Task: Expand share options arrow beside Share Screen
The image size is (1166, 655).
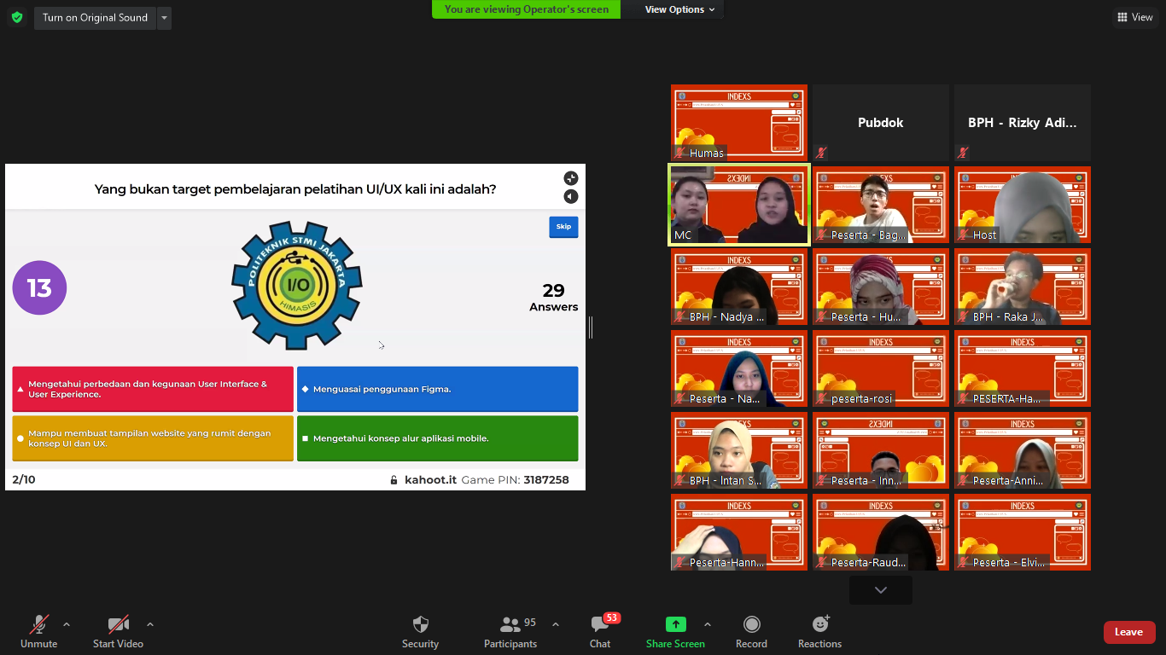Action: coord(707,624)
